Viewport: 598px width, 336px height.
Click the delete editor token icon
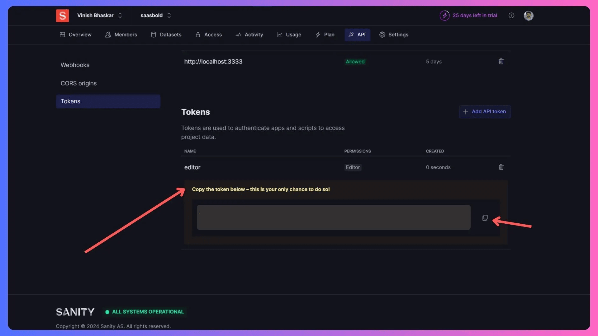tap(501, 167)
